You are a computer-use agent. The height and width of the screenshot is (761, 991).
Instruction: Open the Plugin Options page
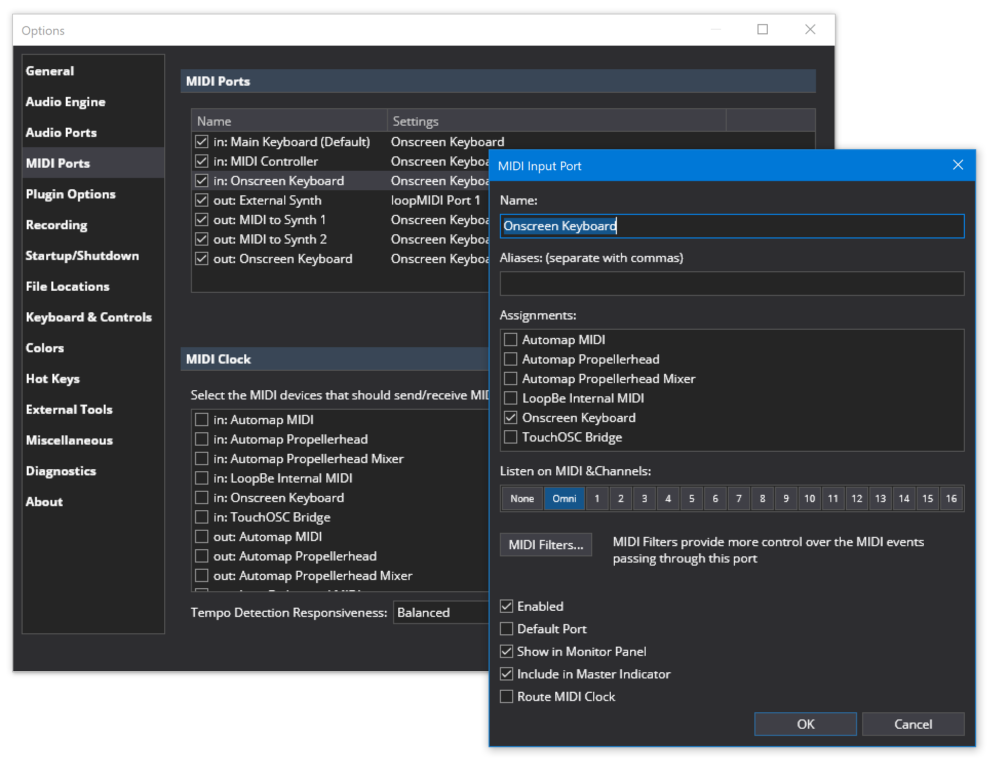[93, 194]
